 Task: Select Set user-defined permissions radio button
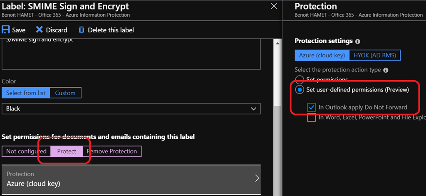(299, 90)
